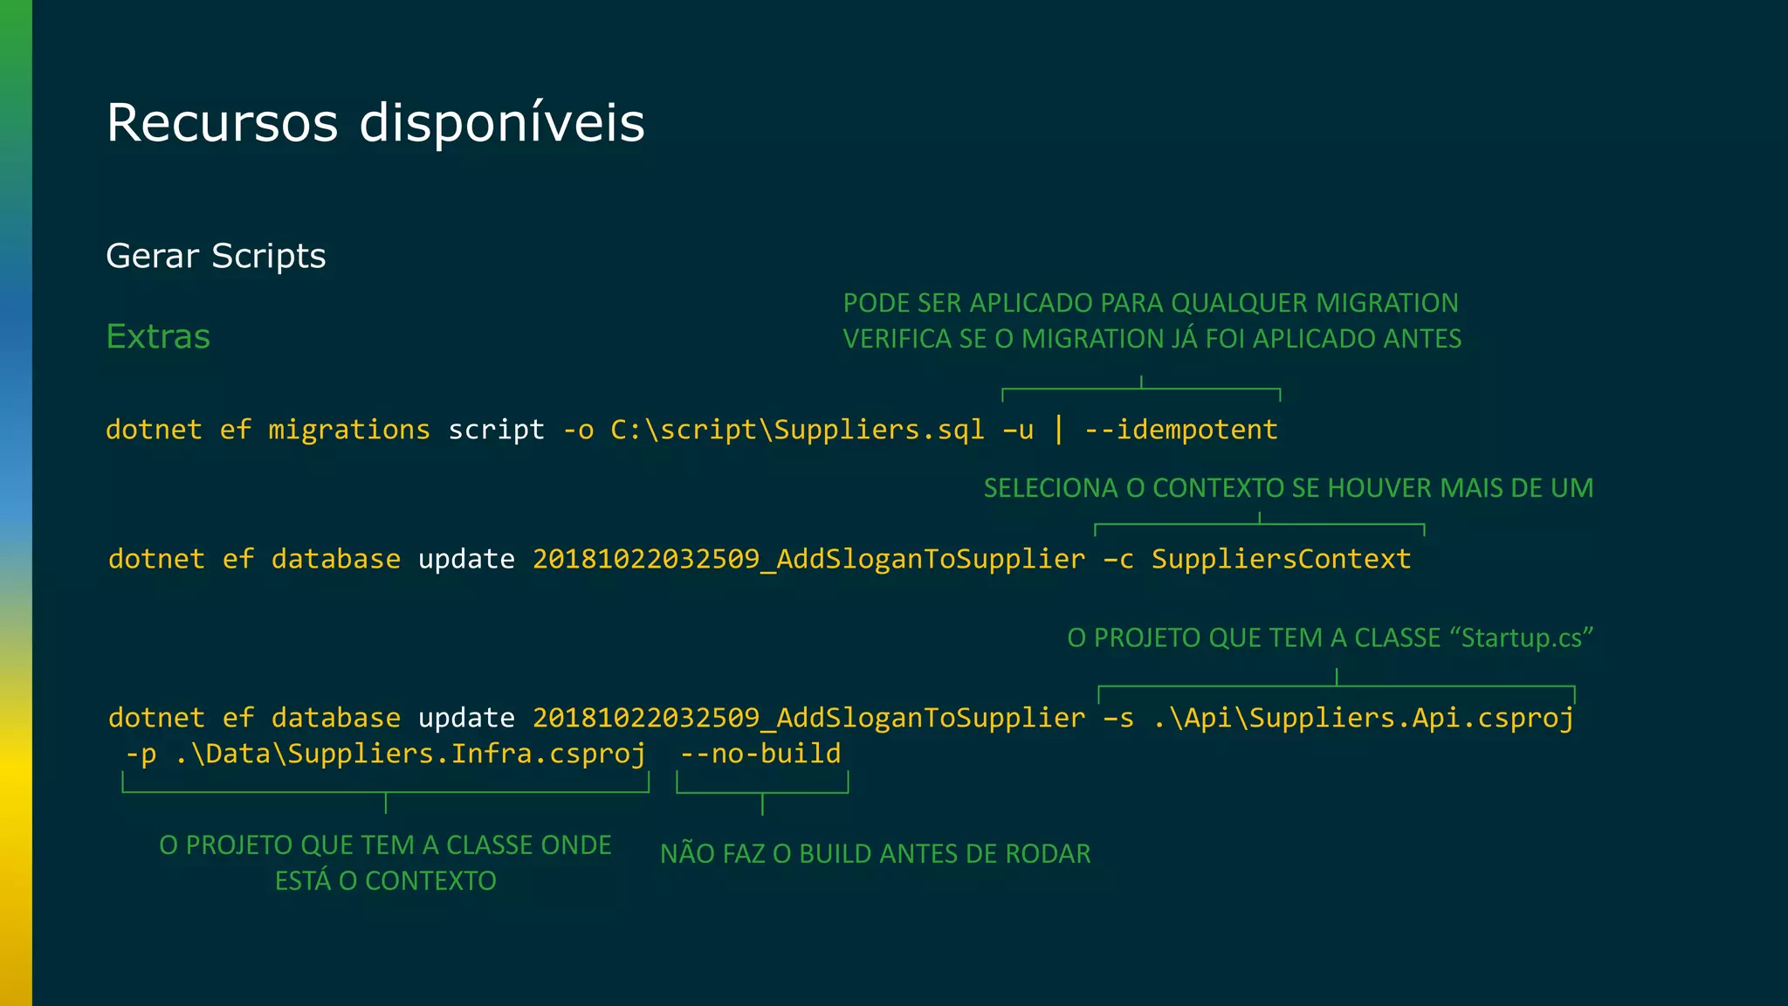The width and height of the screenshot is (1788, 1006).
Task: Click the 'O PROJETO QUE TEM A CLASSE ONDE' annotation
Action: (385, 845)
